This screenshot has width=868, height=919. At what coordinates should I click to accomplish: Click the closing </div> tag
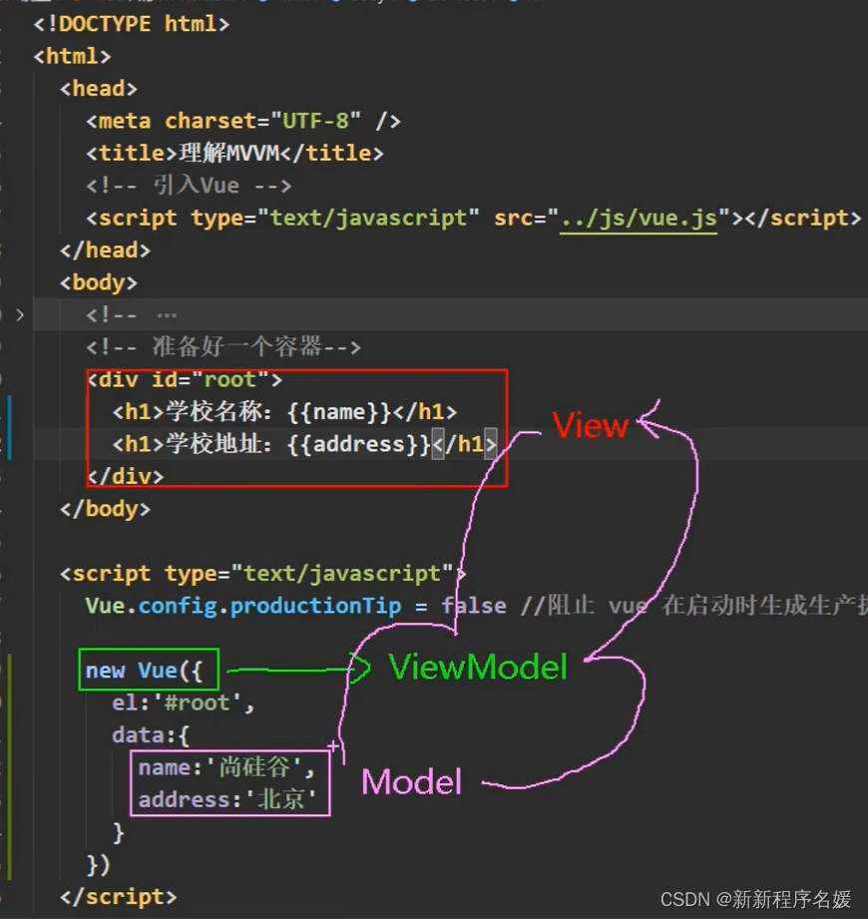click(x=126, y=477)
